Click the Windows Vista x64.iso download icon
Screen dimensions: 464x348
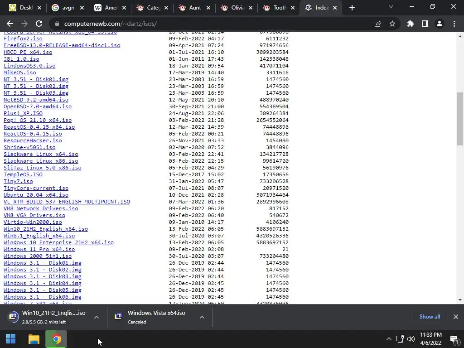tap(118, 316)
